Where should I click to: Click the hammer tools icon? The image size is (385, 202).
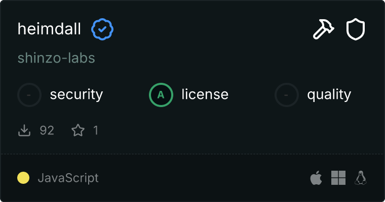[323, 29]
